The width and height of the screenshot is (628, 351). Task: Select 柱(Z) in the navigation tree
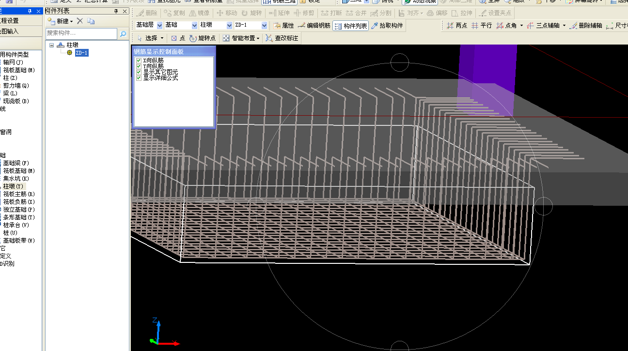(10, 78)
